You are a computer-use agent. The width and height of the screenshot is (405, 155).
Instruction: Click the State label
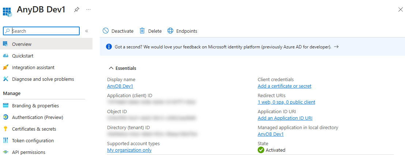click(263, 143)
